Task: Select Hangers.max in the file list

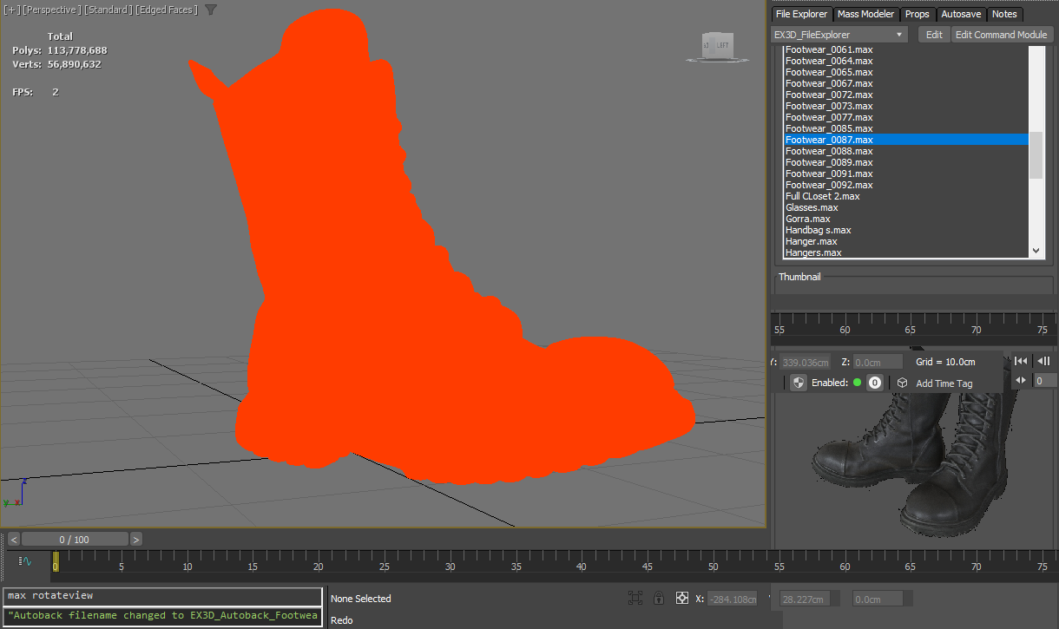Action: click(x=905, y=252)
